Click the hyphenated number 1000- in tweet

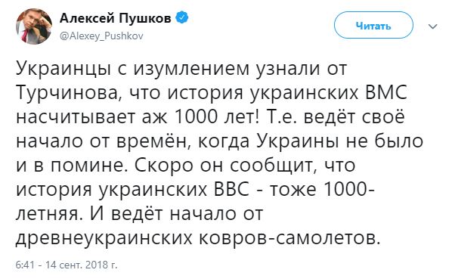tap(348, 189)
